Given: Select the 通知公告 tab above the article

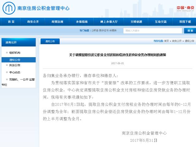Looking at the screenshot, I should [x=50, y=41].
